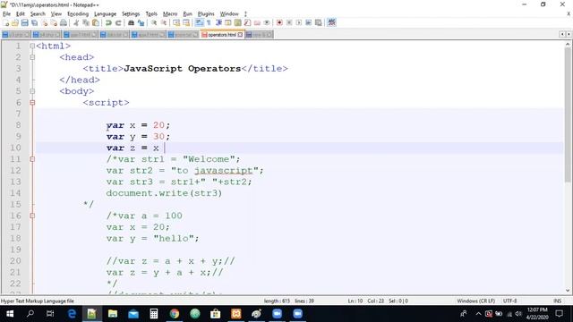Click the vertical scrollbar down arrow

pyautogui.click(x=568, y=291)
